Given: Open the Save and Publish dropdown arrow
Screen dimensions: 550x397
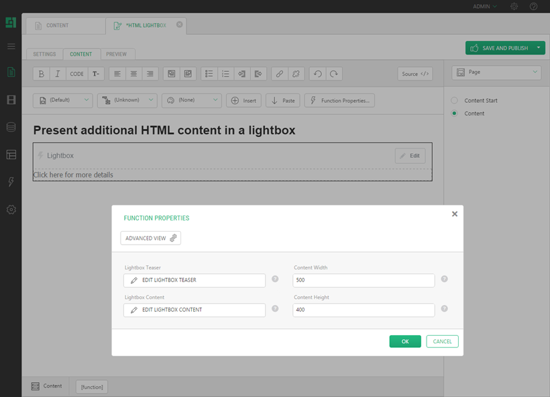Looking at the screenshot, I should pos(539,48).
